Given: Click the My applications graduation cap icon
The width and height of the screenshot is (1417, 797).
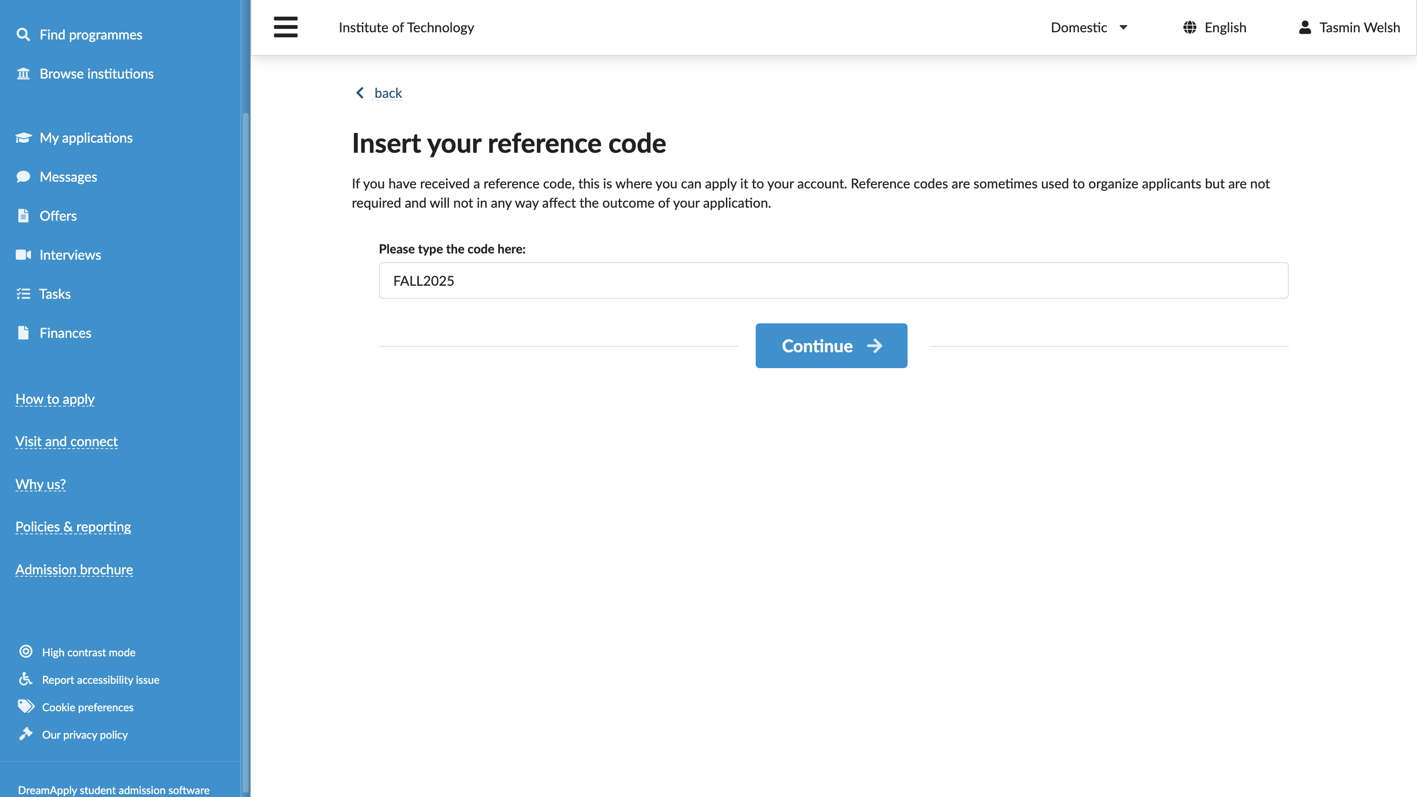Looking at the screenshot, I should [x=23, y=137].
